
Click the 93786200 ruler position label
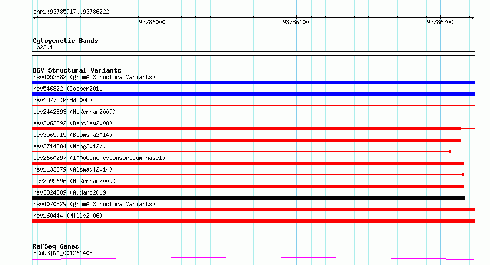tap(440, 22)
